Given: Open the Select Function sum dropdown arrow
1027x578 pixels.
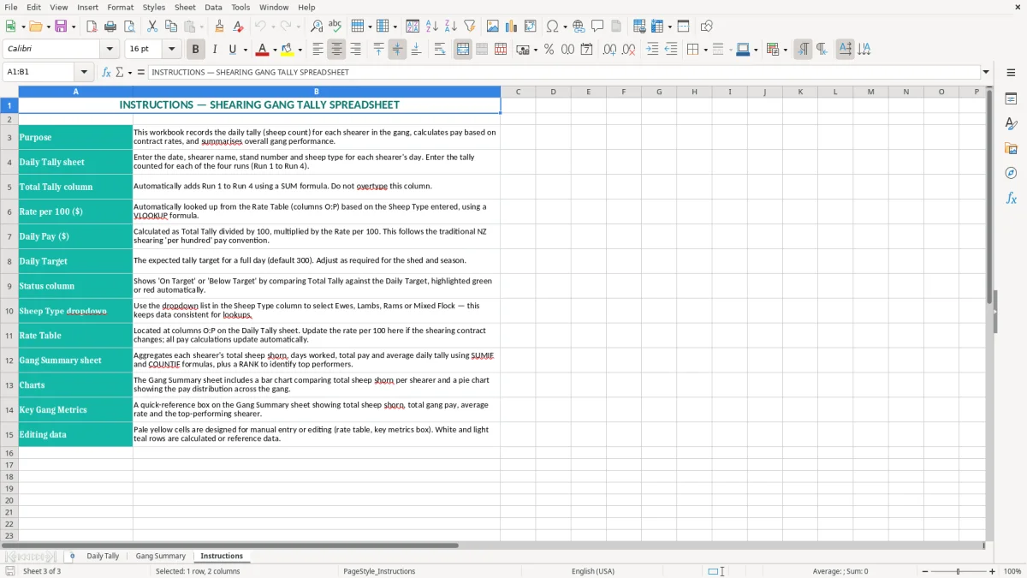Looking at the screenshot, I should click(130, 72).
